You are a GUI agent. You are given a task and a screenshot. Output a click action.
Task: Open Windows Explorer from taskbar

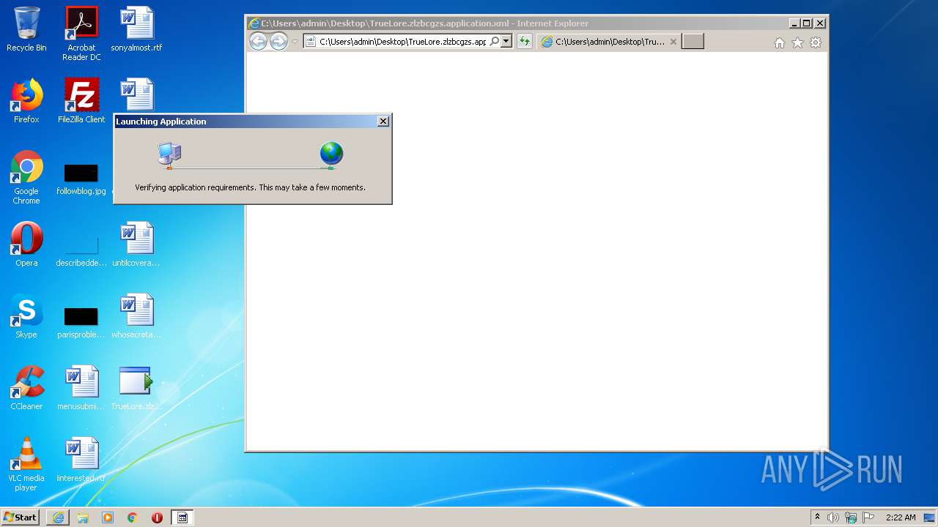click(83, 517)
